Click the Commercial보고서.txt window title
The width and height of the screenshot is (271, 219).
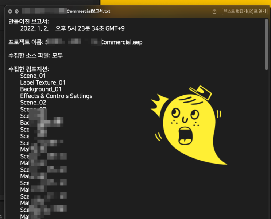(89, 11)
